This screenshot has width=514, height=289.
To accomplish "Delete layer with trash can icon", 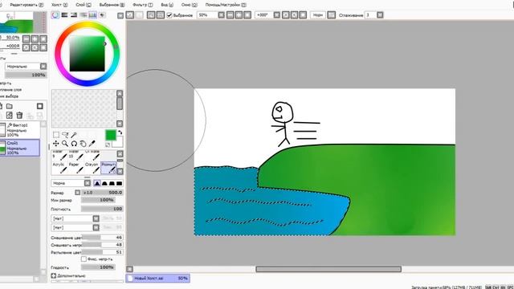I will click(x=19, y=116).
